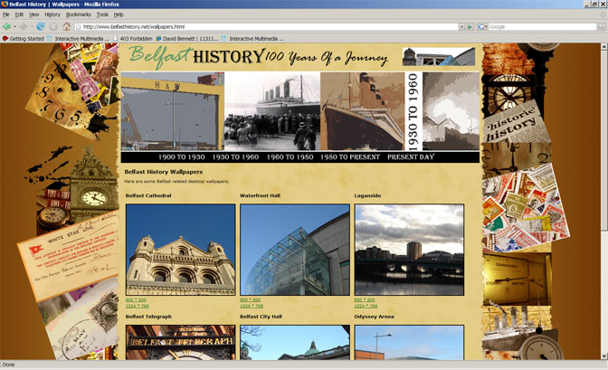Open the David Bennett bookmark
The image size is (608, 370).
[185, 39]
